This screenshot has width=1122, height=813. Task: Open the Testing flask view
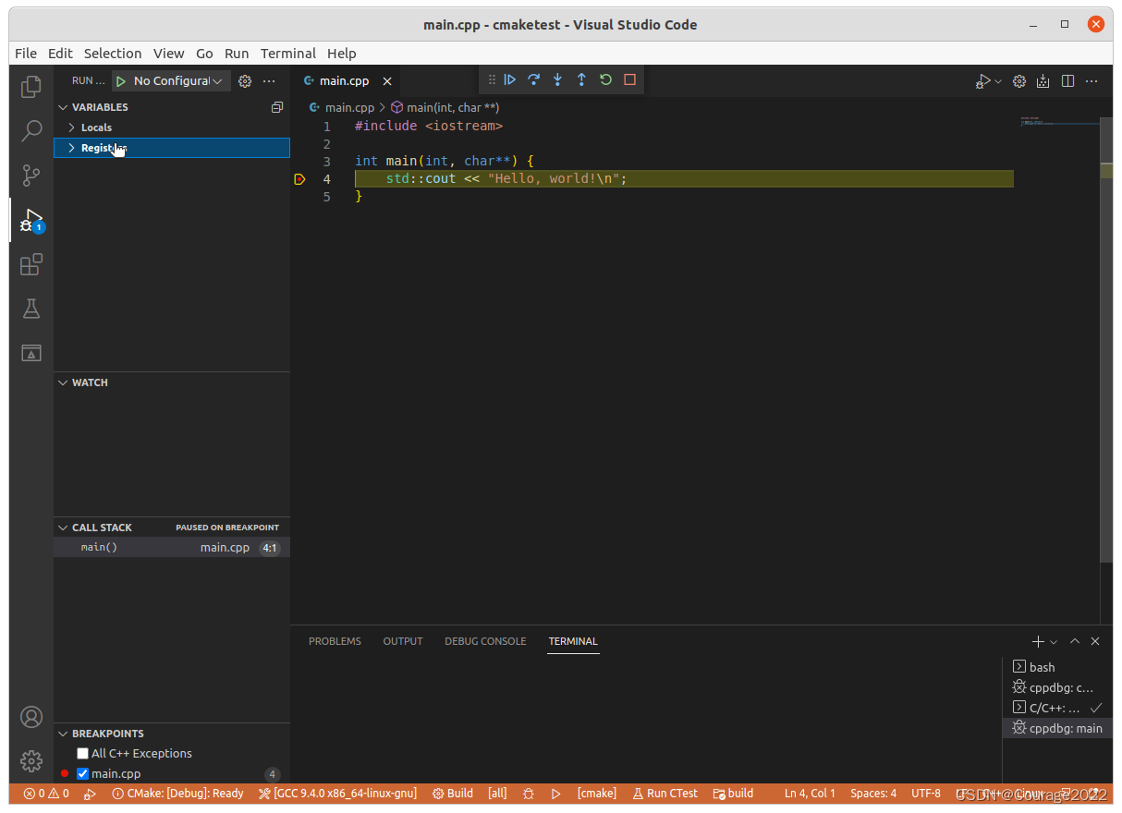[x=31, y=309]
